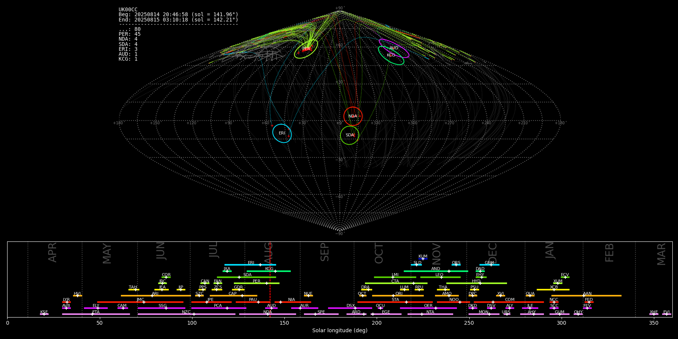Click the red NDA radiant circle
The image size is (678, 339).
click(x=353, y=116)
